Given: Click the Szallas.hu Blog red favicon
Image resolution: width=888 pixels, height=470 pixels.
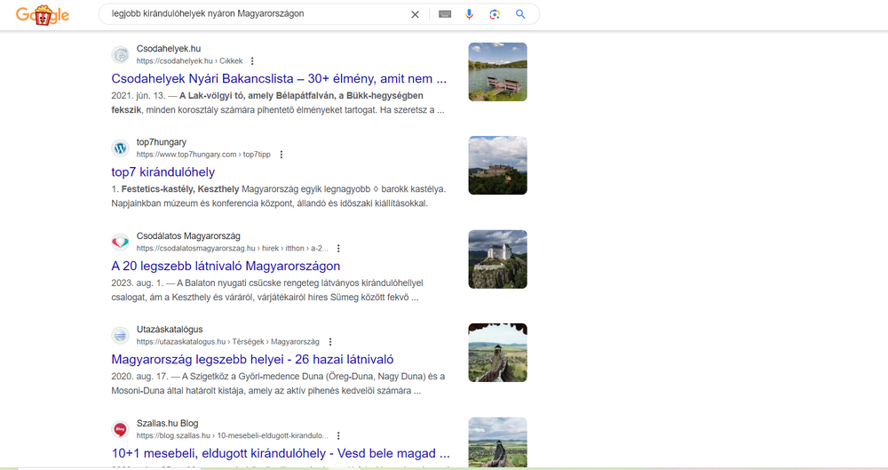Looking at the screenshot, I should 120,430.
